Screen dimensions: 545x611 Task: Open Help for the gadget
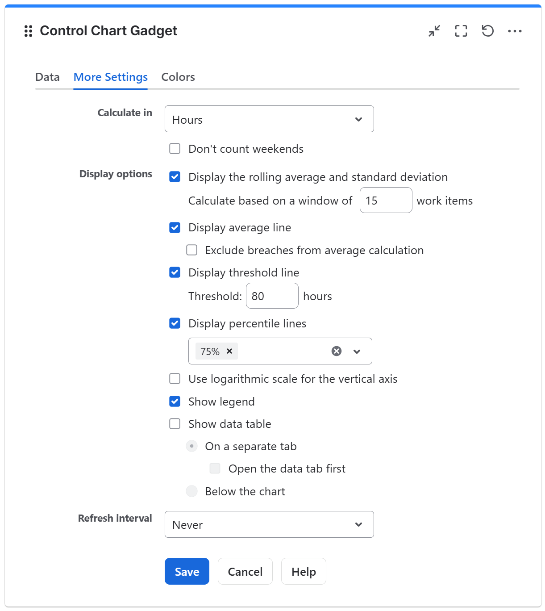(x=304, y=571)
